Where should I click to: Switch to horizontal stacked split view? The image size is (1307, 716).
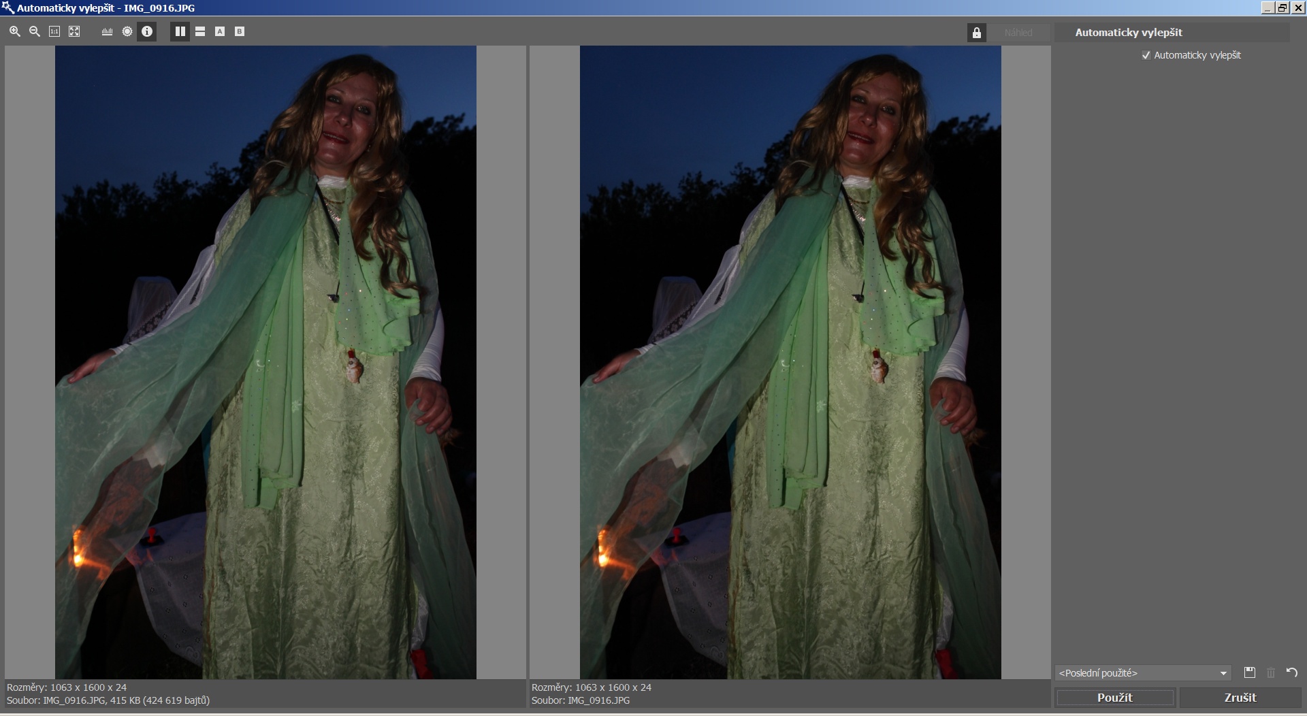(200, 31)
